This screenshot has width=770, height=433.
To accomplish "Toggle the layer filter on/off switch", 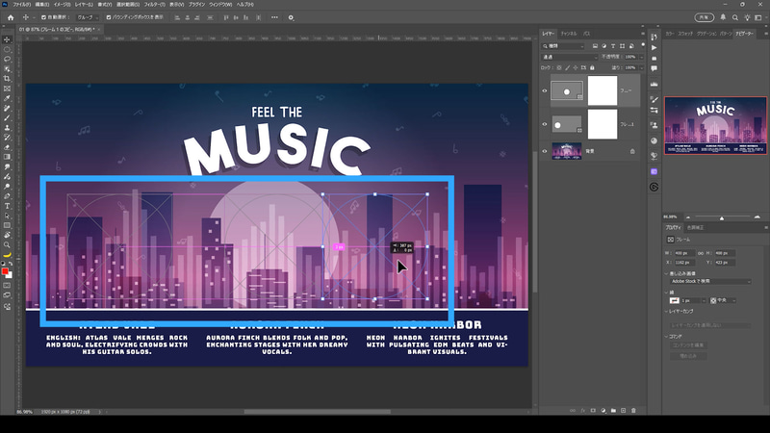I will [643, 44].
